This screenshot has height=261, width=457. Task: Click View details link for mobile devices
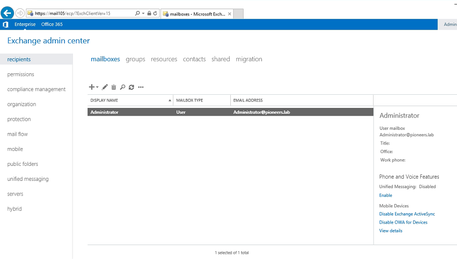[390, 231]
